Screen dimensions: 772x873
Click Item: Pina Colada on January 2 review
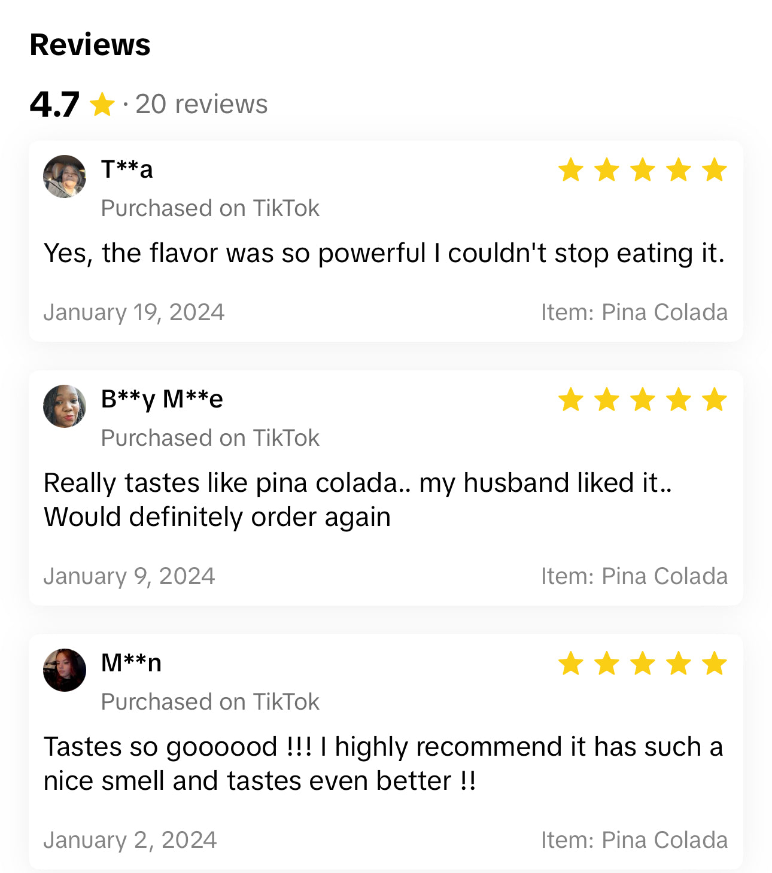634,840
